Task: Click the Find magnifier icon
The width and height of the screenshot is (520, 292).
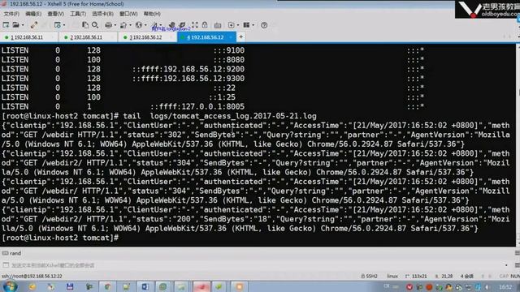Action: point(95,25)
